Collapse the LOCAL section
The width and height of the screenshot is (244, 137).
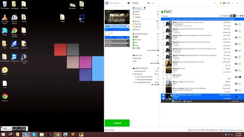click(158, 55)
